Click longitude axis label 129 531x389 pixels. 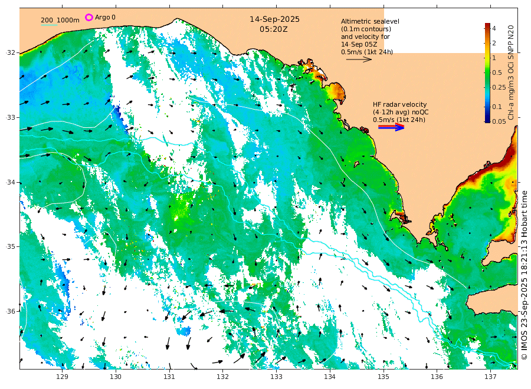click(63, 377)
